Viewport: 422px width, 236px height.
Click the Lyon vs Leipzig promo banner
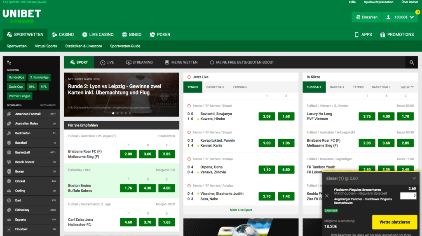coord(122,95)
